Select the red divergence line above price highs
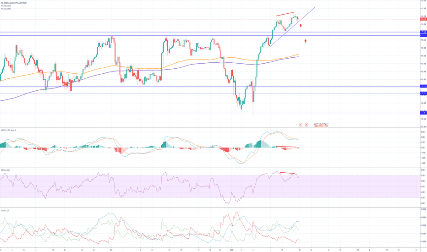The height and width of the screenshot is (252, 427). tap(285, 14)
